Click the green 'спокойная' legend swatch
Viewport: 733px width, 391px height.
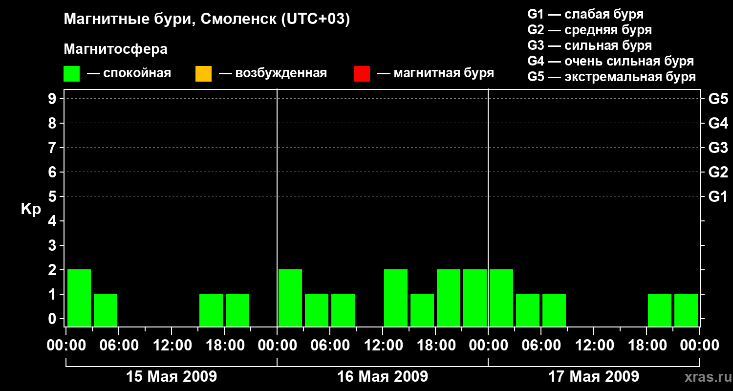(x=71, y=74)
